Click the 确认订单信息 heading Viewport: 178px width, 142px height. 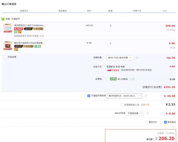click(x=9, y=4)
